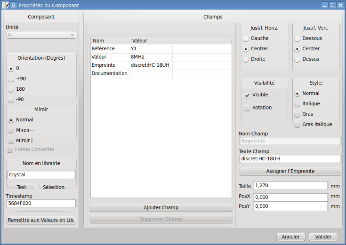
Task: Click the Ajouter Champ button
Action: coord(161,208)
